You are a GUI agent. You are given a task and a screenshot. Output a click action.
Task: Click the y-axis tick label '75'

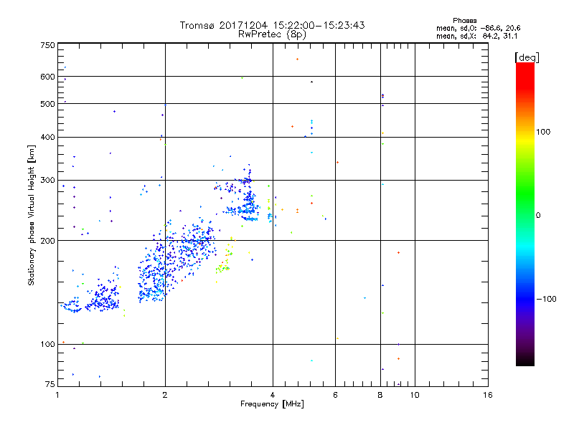[x=50, y=384]
